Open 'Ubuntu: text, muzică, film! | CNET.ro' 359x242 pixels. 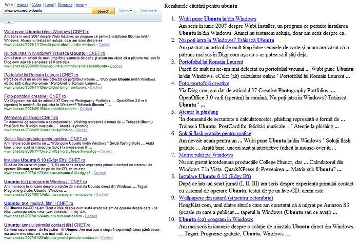click(38, 204)
